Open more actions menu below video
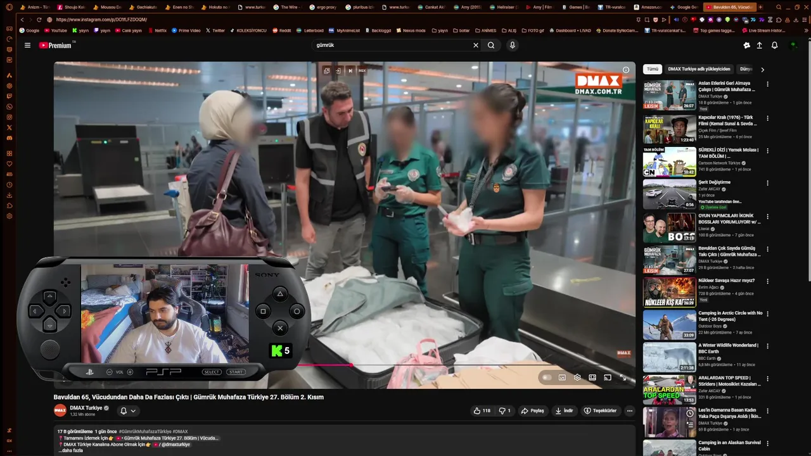This screenshot has height=456, width=811. click(x=629, y=410)
